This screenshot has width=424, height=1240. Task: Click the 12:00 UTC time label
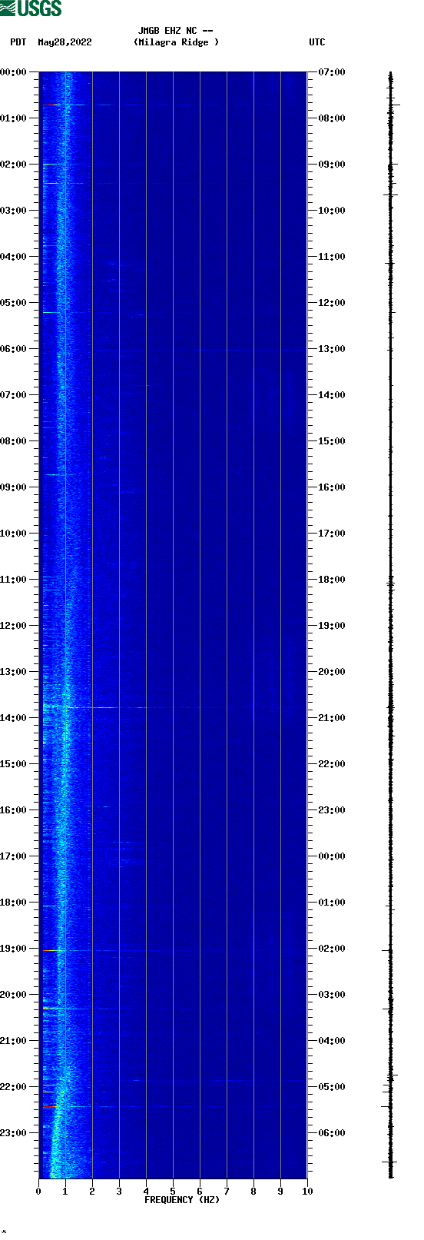click(x=331, y=303)
